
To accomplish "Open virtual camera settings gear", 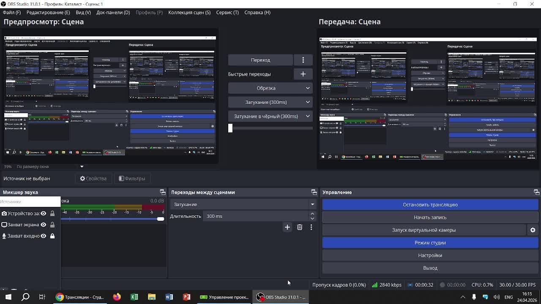I will [x=533, y=230].
